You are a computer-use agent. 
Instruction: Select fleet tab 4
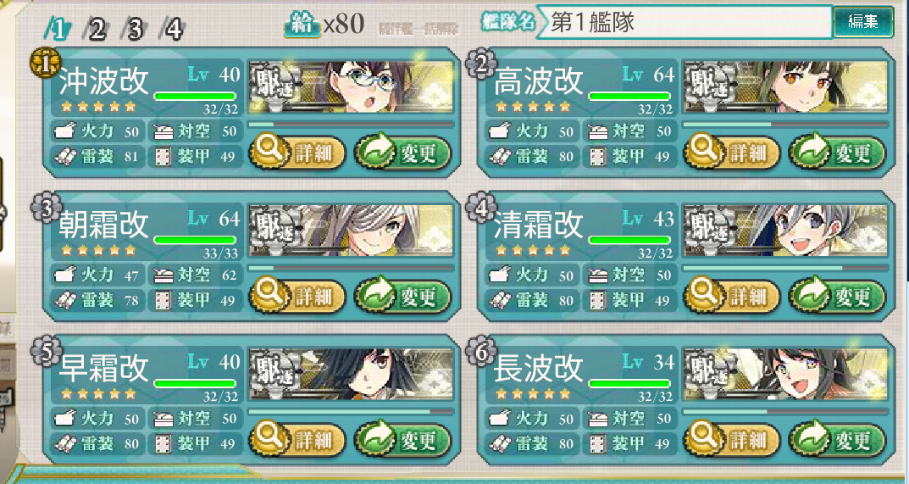tap(174, 29)
